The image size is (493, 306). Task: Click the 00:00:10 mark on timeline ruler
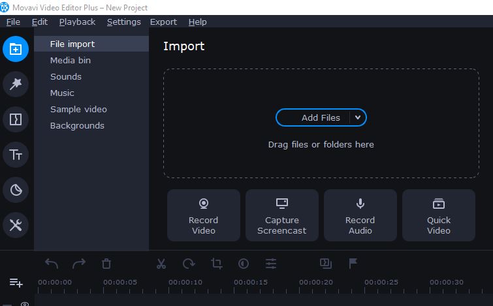(x=185, y=282)
